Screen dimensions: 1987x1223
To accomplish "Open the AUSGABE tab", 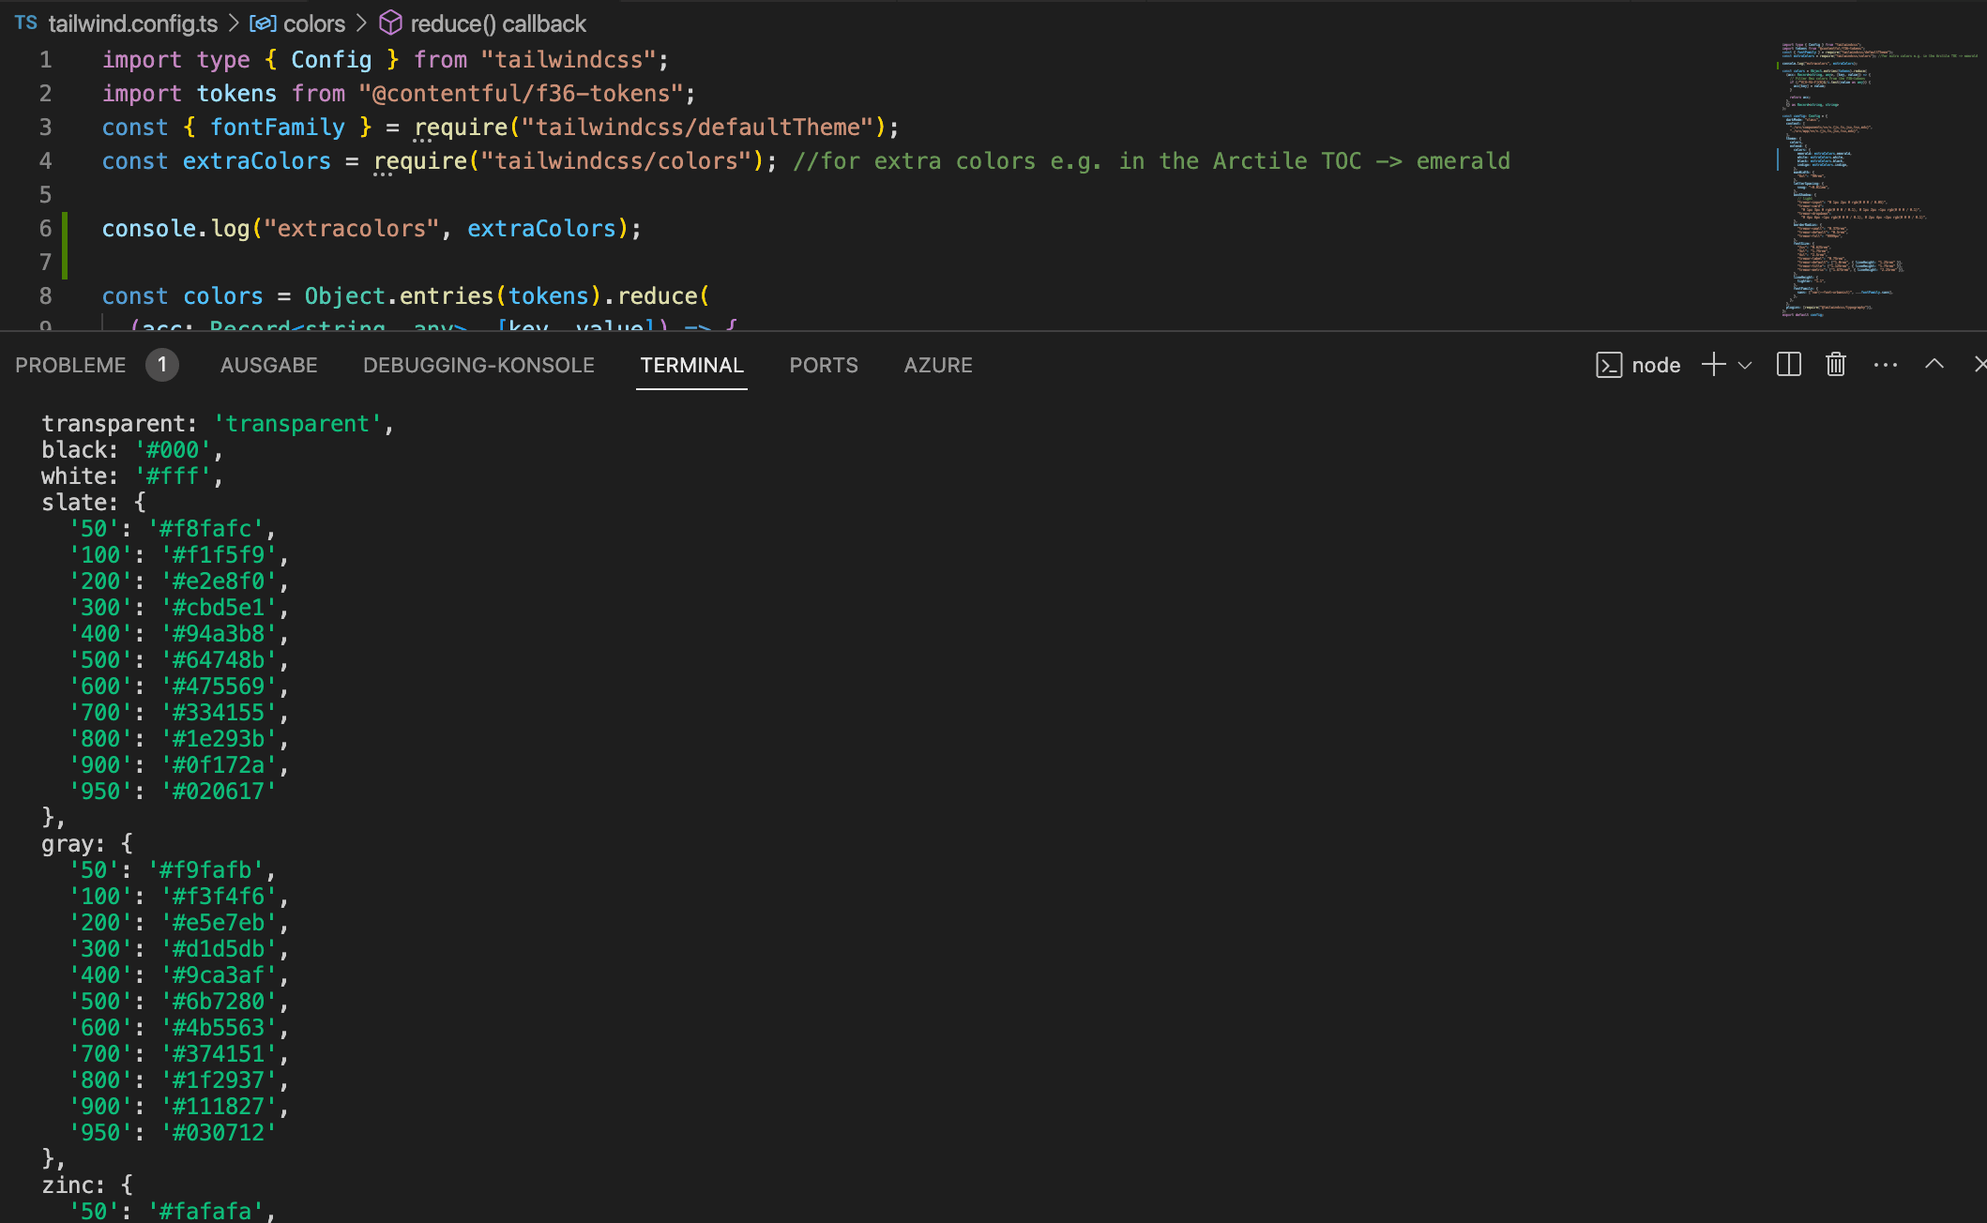I will click(x=268, y=365).
